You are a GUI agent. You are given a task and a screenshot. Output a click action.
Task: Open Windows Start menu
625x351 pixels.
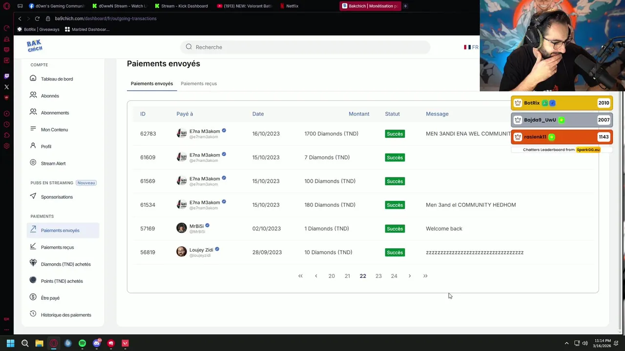point(10,343)
